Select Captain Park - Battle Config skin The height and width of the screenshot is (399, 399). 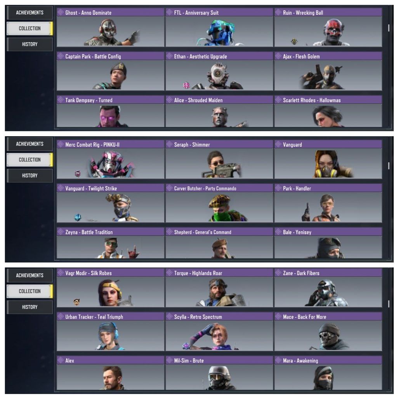click(x=111, y=71)
